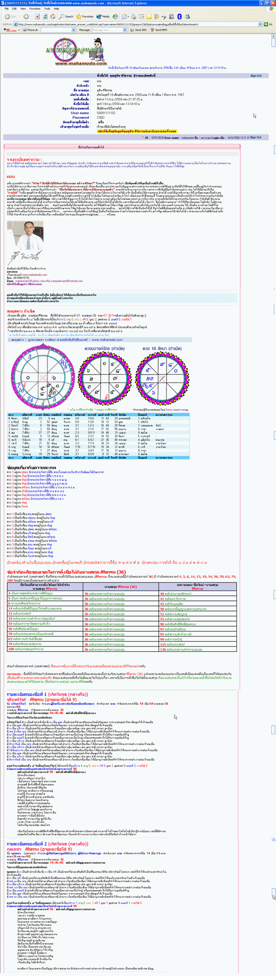Click Sign Out in the top header bar
Screen dimensions: 276x976
(x=256, y=76)
